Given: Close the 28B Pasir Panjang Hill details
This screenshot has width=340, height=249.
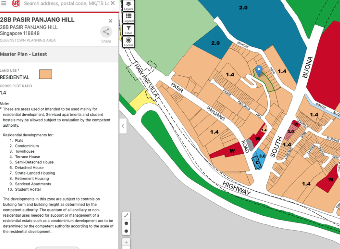Looking at the screenshot, I should [x=111, y=21].
